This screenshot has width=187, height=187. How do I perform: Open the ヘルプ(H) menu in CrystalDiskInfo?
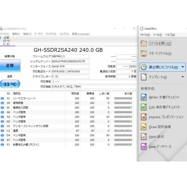click(64, 34)
